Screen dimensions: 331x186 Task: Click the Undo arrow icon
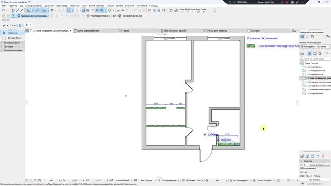tap(3, 10)
